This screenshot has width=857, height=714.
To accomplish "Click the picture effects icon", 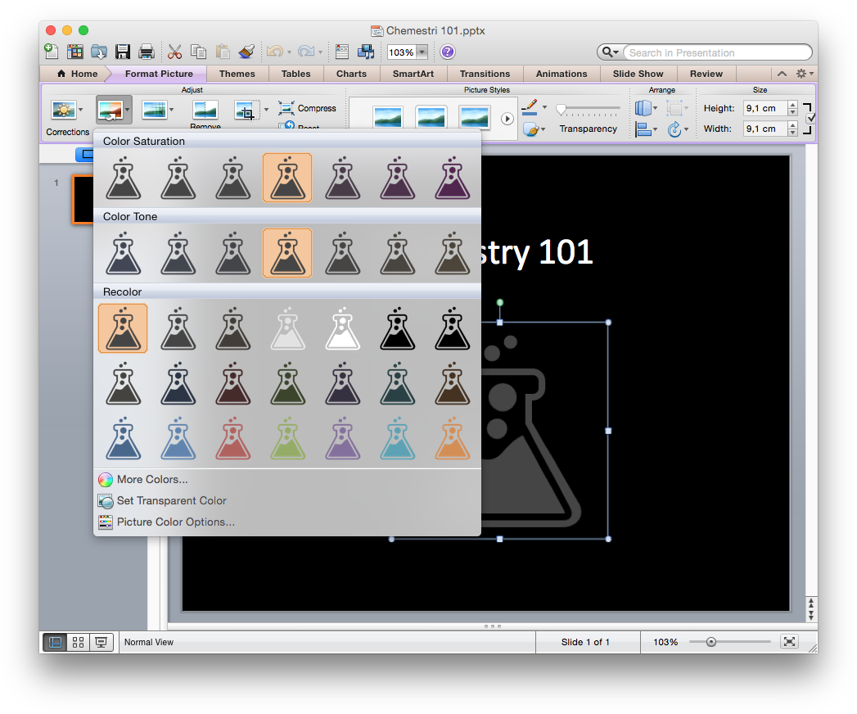I will click(530, 129).
